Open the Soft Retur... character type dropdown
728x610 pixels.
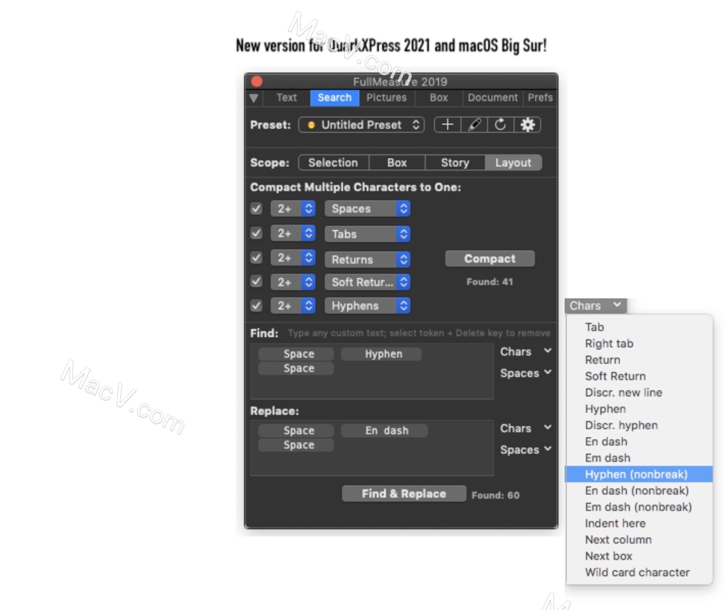click(x=368, y=282)
